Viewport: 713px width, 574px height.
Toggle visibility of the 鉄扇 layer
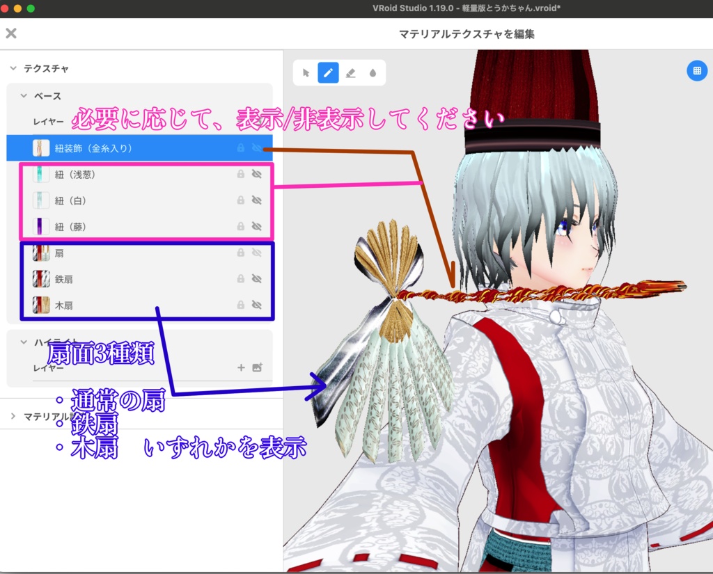257,278
